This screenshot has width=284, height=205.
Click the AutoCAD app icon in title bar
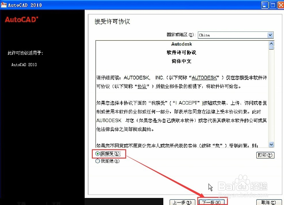click(4, 5)
